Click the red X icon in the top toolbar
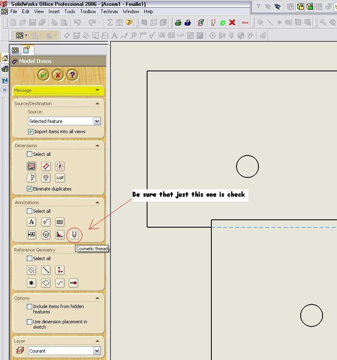 coord(232,22)
